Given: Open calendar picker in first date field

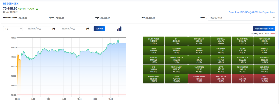Looking at the screenshot, I should click(x=54, y=29).
